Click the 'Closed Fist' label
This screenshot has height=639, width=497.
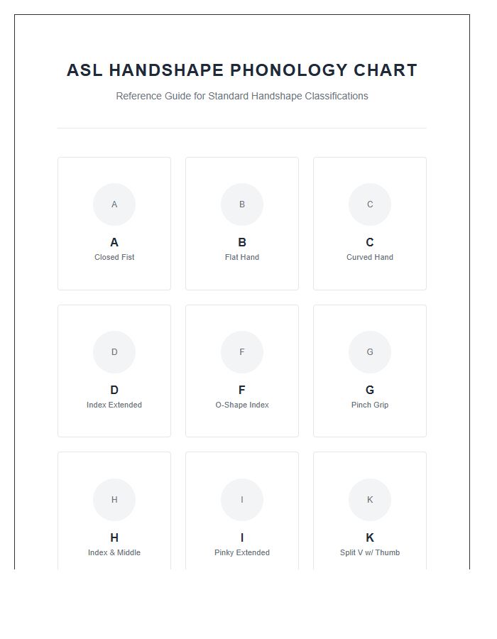pos(114,257)
